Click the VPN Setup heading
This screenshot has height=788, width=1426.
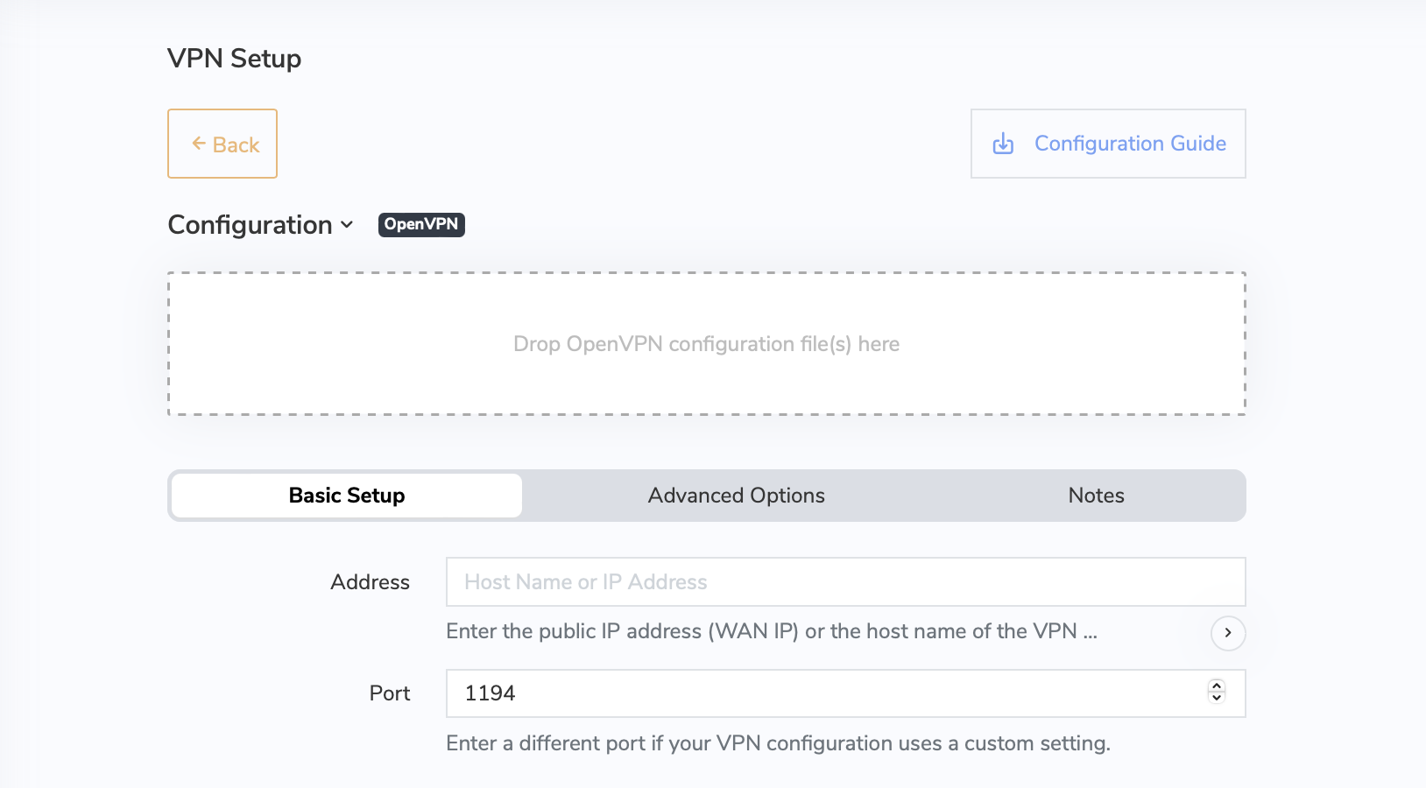234,58
